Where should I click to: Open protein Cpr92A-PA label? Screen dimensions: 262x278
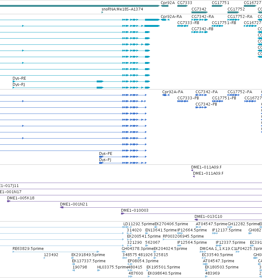173,92
